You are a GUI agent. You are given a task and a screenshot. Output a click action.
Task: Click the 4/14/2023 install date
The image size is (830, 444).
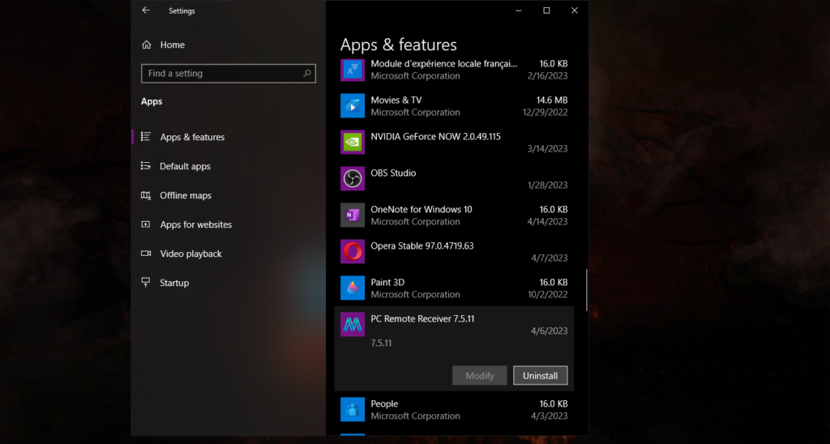tap(547, 222)
